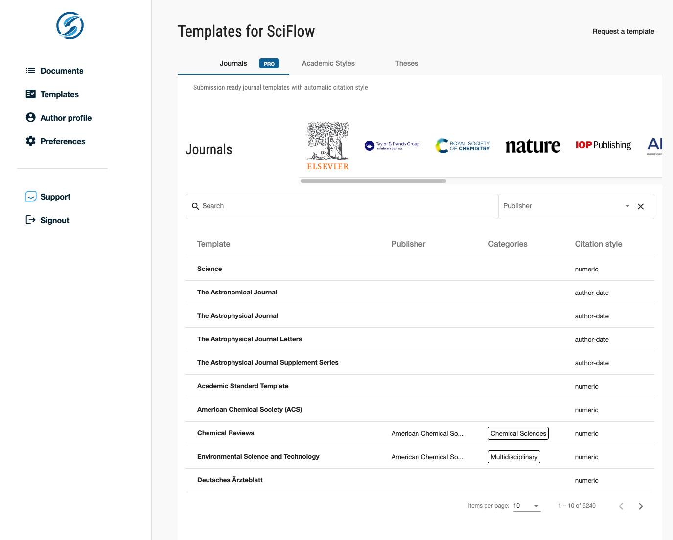Open Documents from the sidebar

coord(62,71)
